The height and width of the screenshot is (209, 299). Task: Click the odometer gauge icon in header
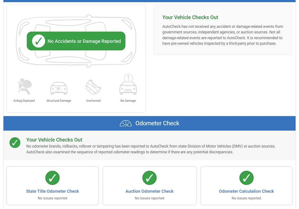pyautogui.click(x=126, y=123)
